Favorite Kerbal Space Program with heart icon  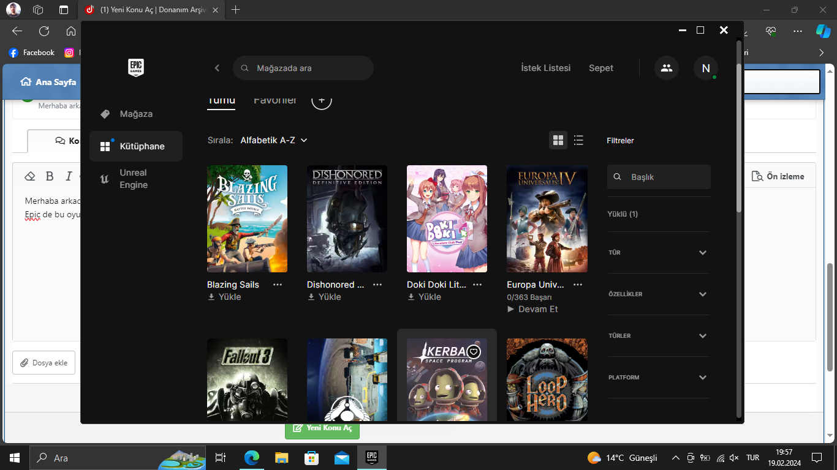point(474,352)
